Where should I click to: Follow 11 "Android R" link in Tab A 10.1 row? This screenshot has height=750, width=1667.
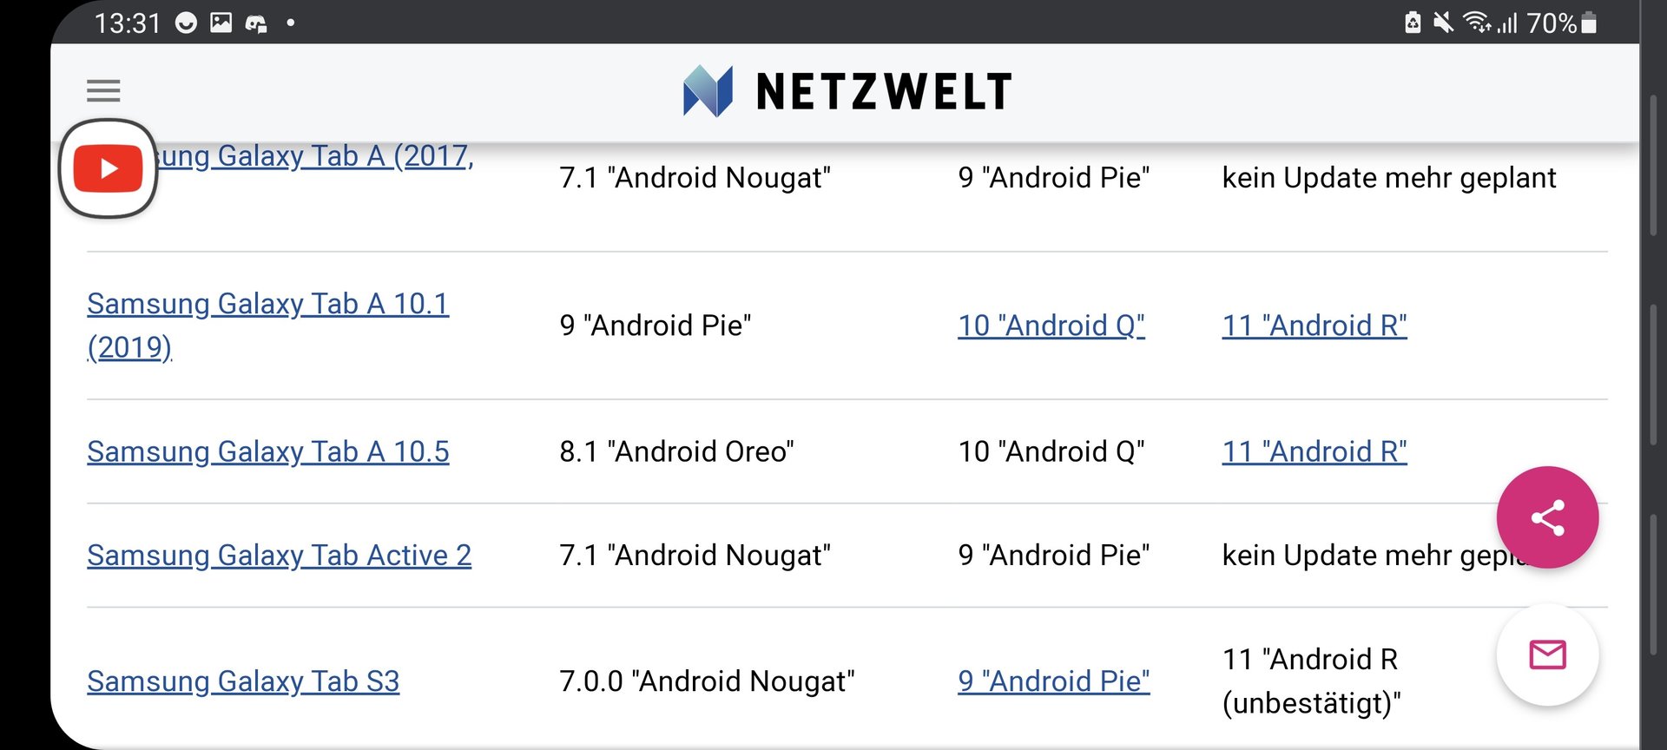click(1314, 326)
